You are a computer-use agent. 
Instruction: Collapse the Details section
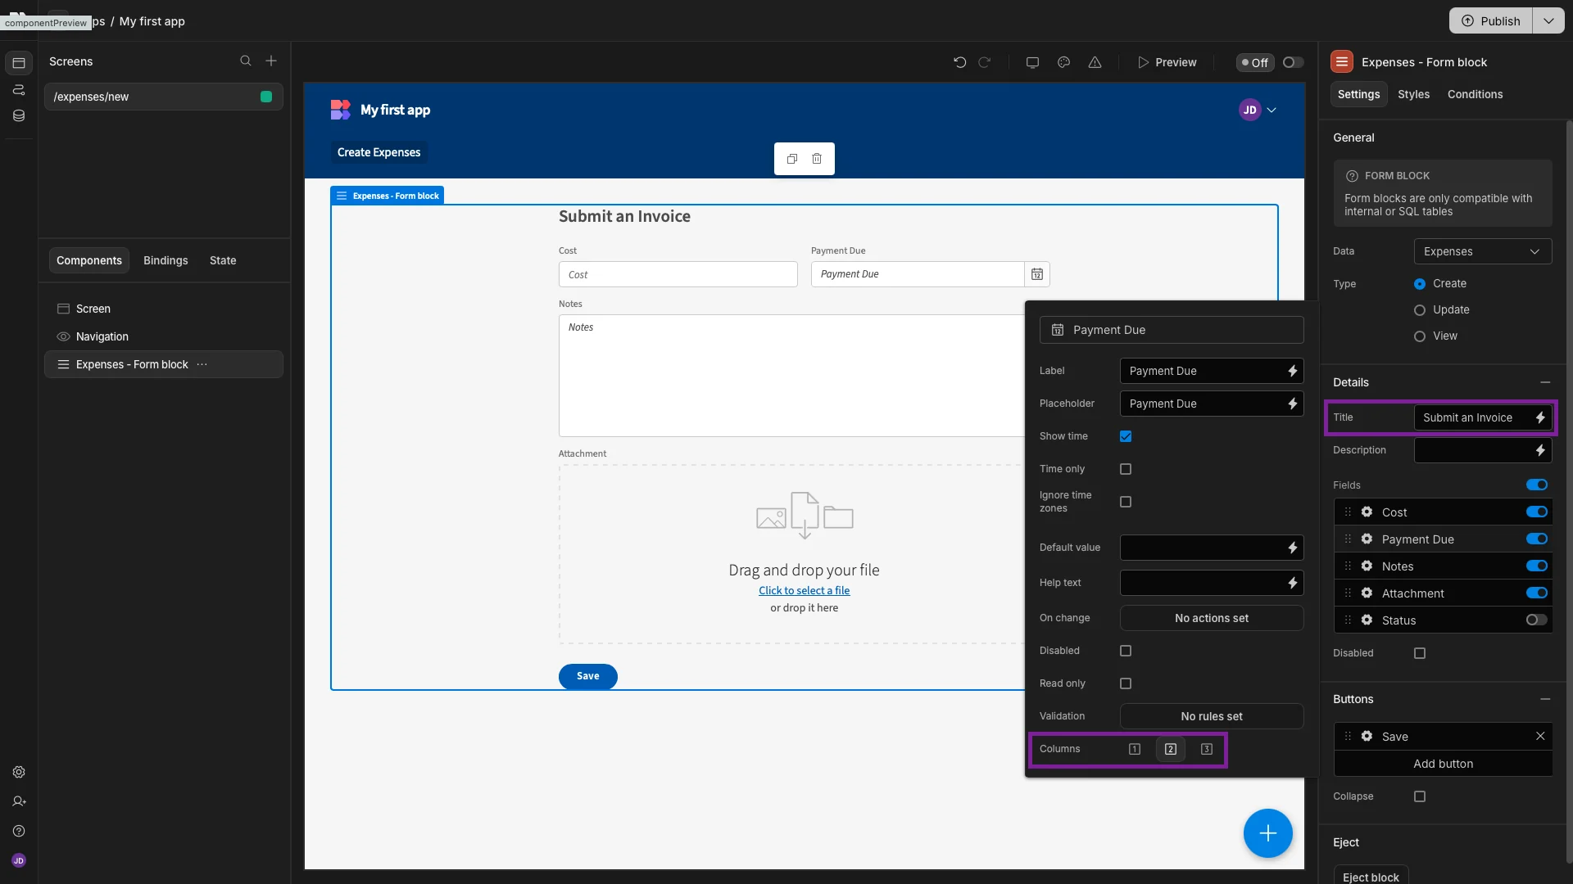[1544, 383]
